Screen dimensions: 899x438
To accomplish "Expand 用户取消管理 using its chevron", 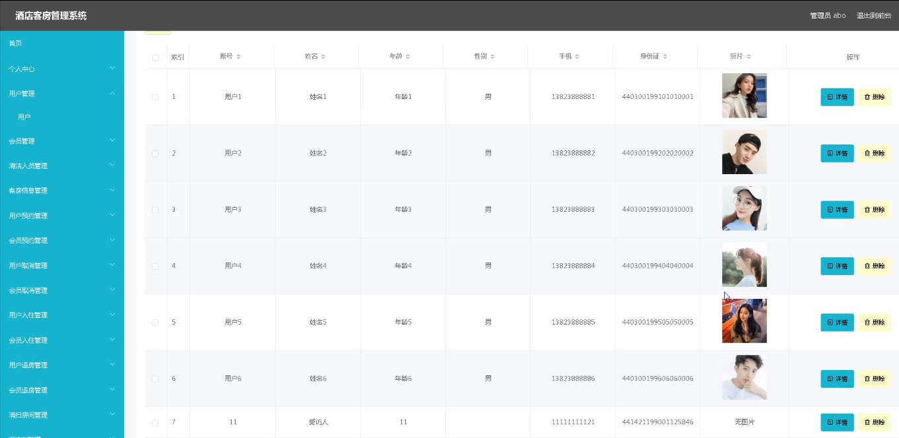I will [x=112, y=265].
